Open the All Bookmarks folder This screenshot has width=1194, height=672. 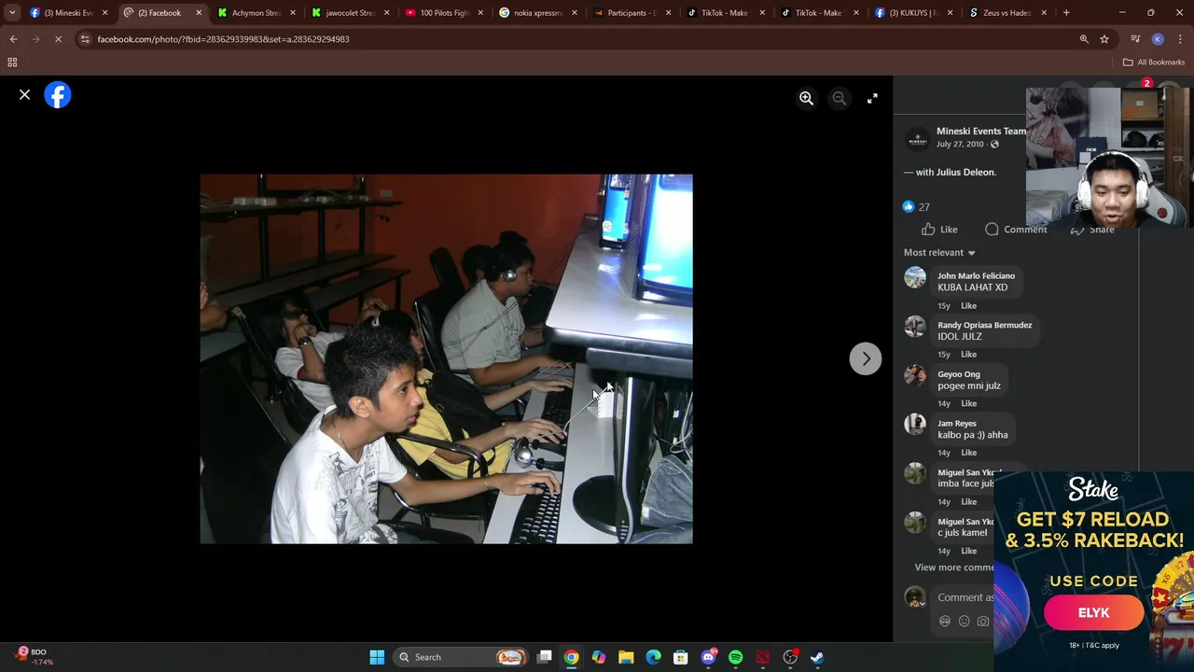pyautogui.click(x=1154, y=63)
